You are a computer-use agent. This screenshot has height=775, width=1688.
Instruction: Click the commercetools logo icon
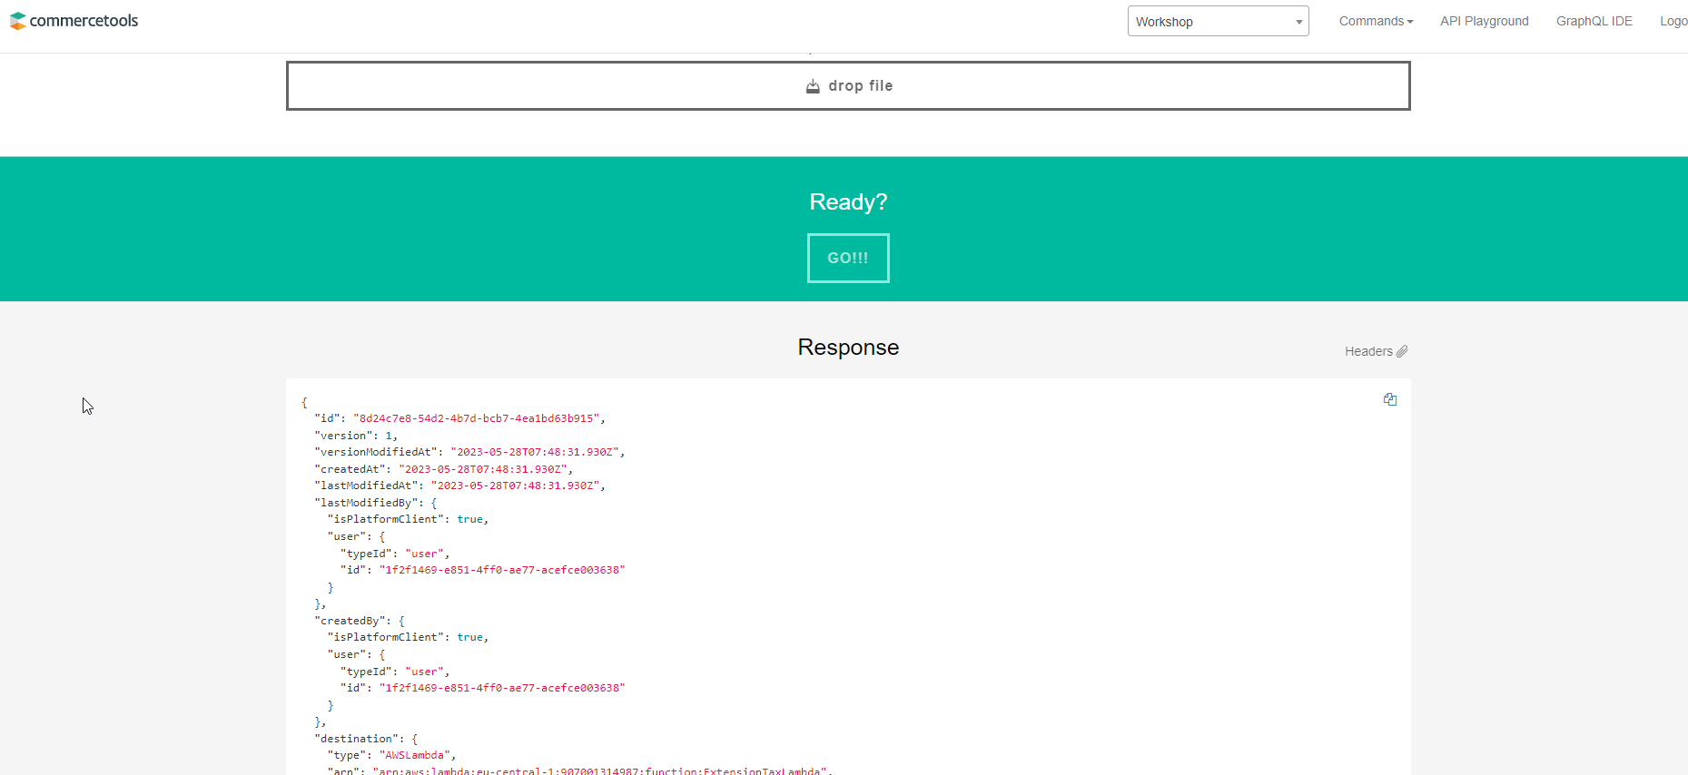click(17, 21)
